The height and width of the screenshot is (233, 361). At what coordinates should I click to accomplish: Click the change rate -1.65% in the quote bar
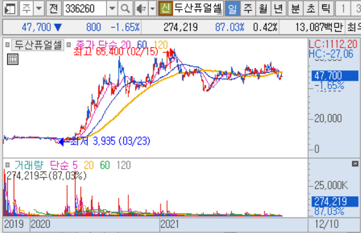pyautogui.click(x=125, y=27)
